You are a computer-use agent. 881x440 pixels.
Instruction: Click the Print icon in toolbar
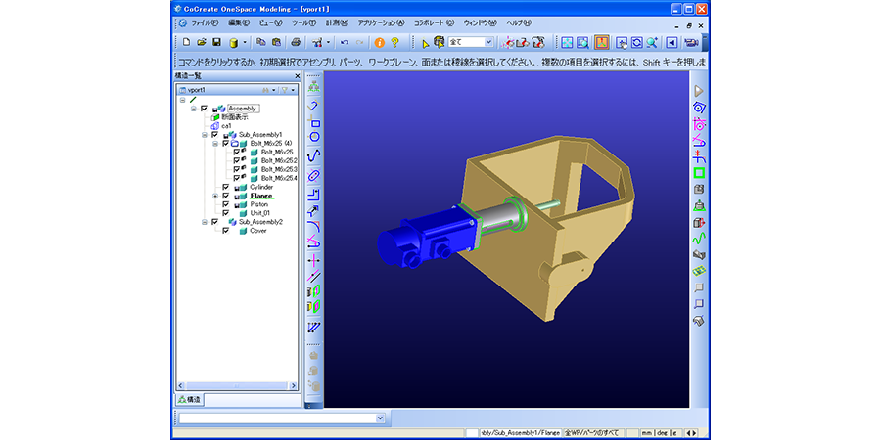click(296, 43)
